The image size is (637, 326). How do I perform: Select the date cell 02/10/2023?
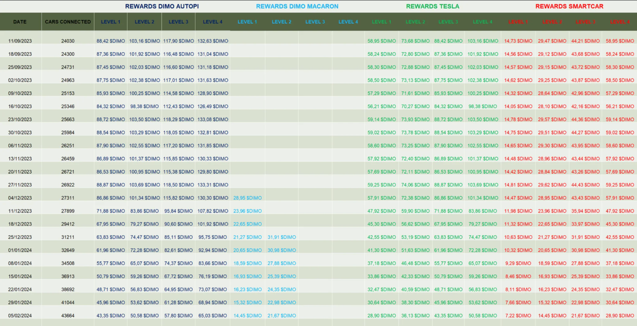[x=20, y=80]
